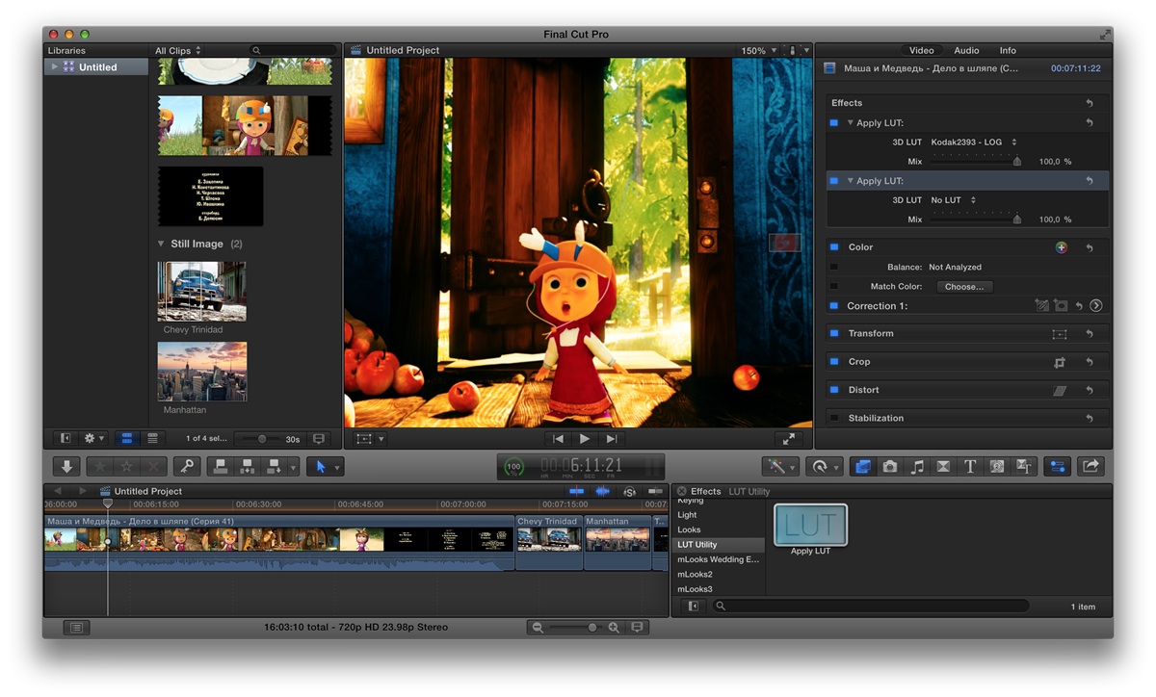The width and height of the screenshot is (1156, 697).
Task: Open the Titles browser (T icon)
Action: [x=970, y=466]
